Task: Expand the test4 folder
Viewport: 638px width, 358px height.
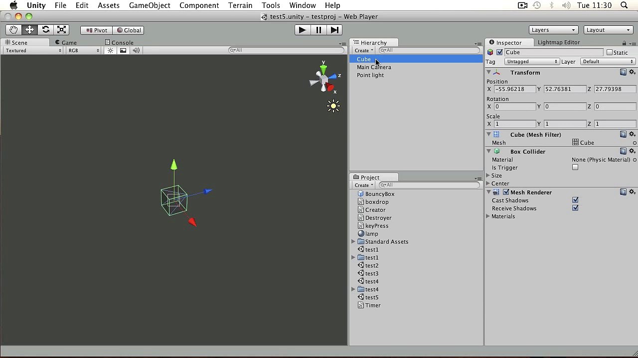Action: coord(353,289)
